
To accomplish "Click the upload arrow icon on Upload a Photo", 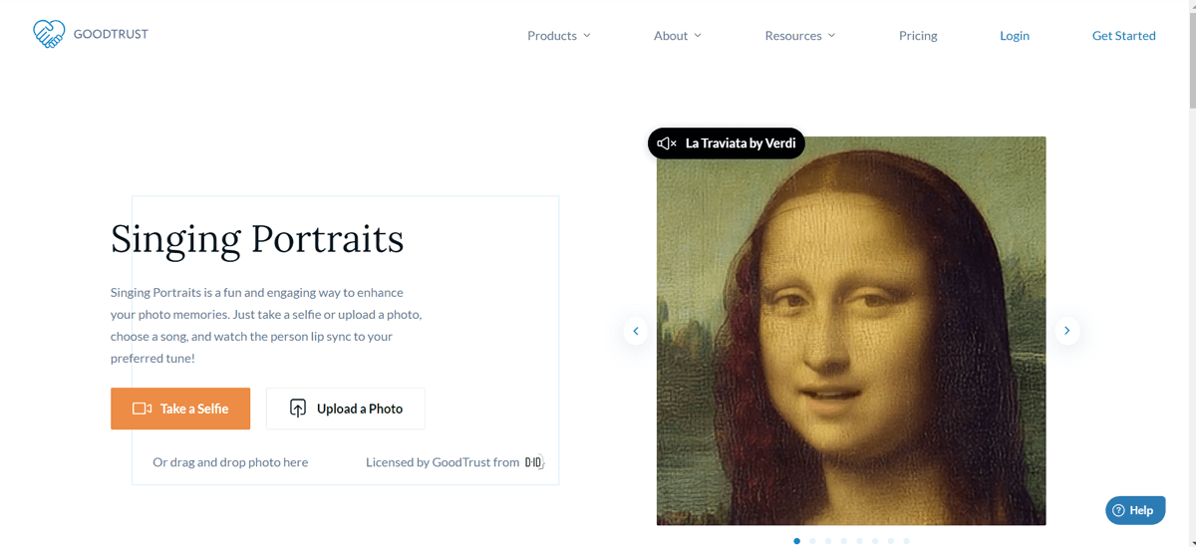I will tap(298, 409).
